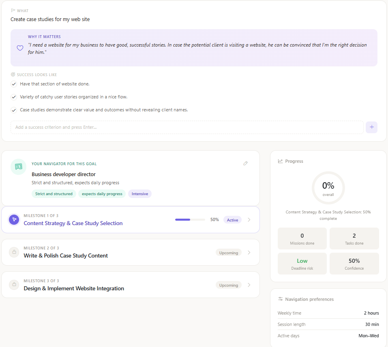Select the Intensive tag

pos(140,194)
